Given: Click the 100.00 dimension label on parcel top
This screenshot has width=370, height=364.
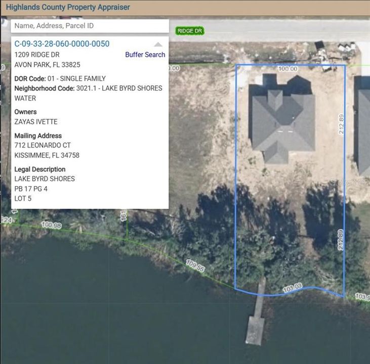Looking at the screenshot, I should pos(287,68).
